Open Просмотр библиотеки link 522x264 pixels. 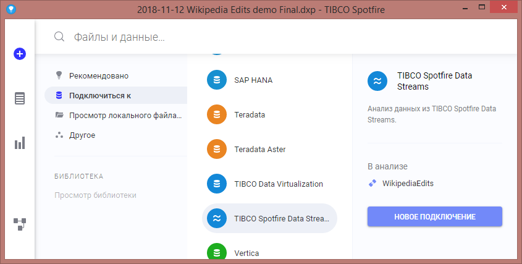(x=95, y=195)
